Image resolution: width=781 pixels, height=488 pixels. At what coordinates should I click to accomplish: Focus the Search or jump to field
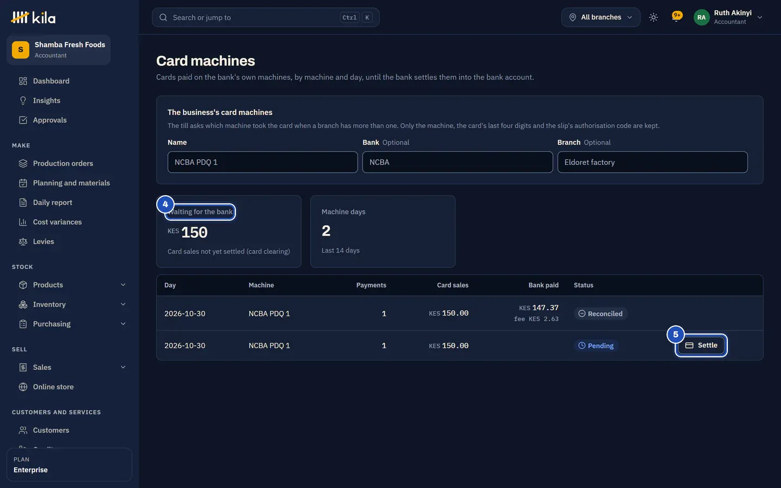(x=265, y=17)
